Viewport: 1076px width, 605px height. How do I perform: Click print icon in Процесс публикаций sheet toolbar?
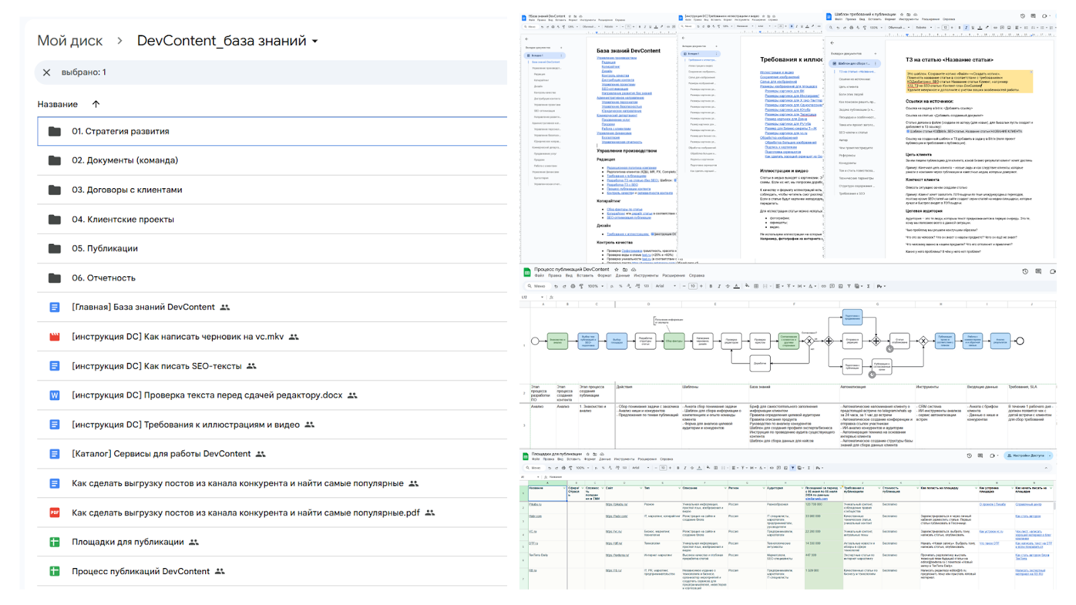(572, 286)
